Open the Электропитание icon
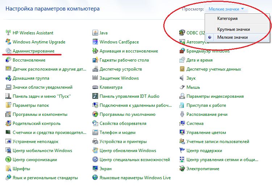Image resolution: width=272 pixels, height=189 pixels. coord(182,168)
